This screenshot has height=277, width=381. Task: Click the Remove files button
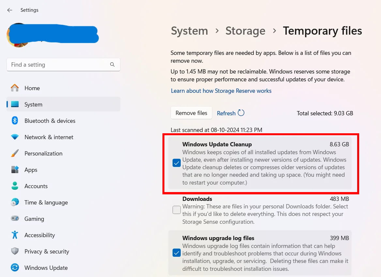coord(191,113)
